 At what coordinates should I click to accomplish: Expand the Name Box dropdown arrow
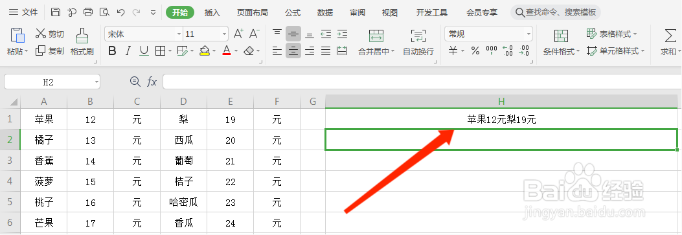[x=97, y=82]
